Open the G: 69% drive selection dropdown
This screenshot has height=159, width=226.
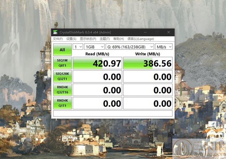[x=130, y=47]
